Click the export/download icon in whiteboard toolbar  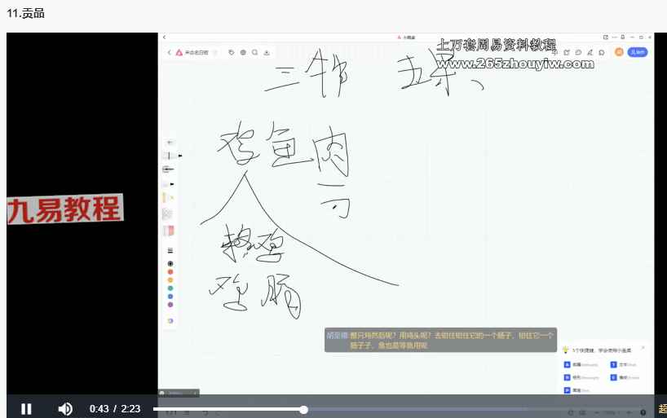point(267,52)
